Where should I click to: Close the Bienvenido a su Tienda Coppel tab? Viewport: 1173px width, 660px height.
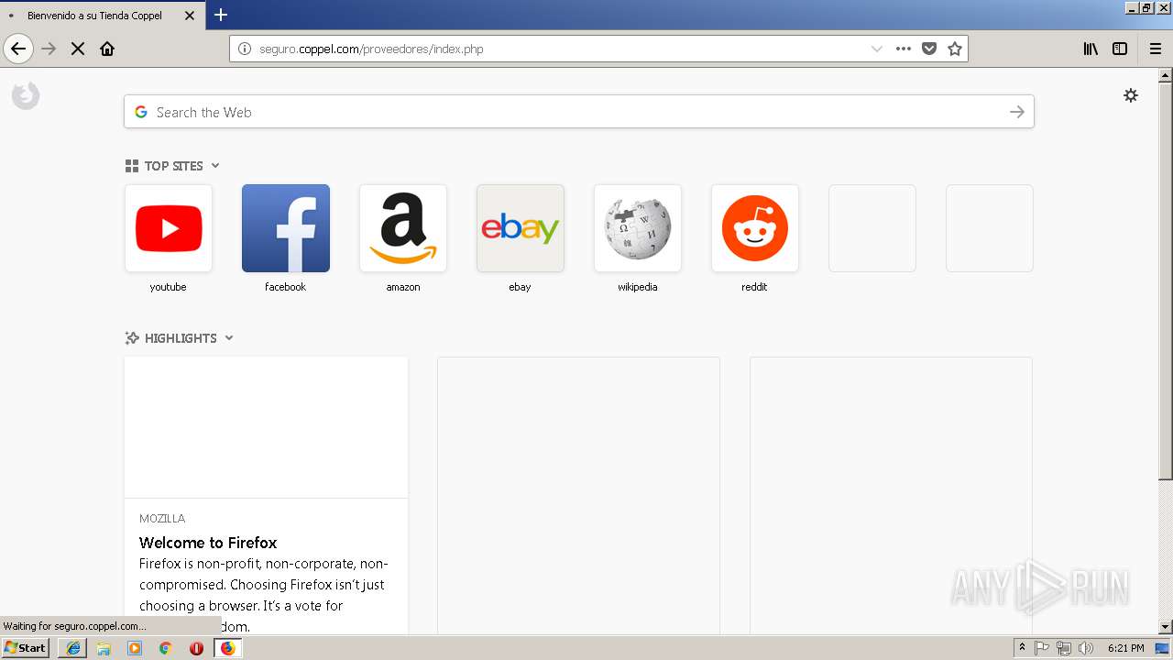[190, 16]
